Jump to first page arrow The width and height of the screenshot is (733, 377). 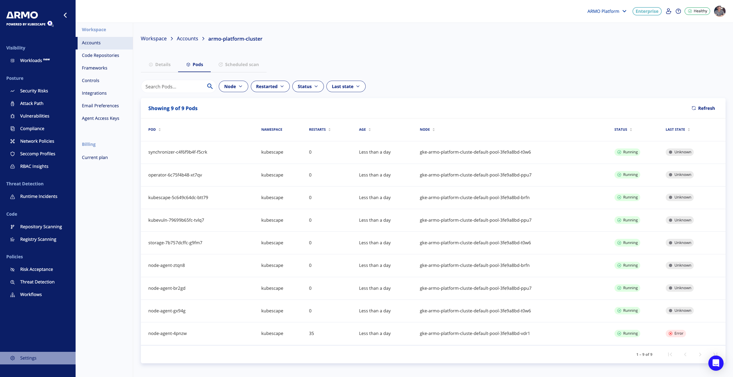tap(670, 354)
